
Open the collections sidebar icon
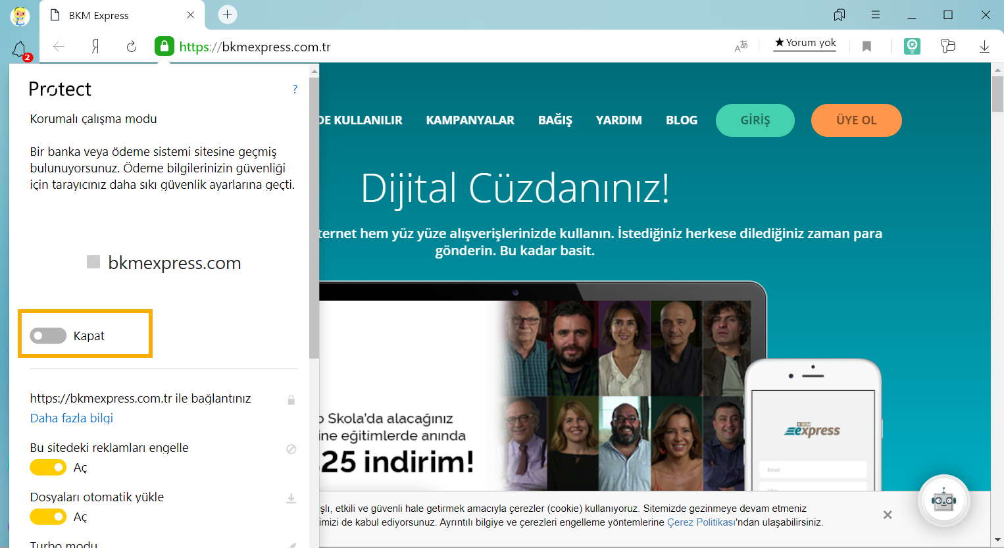pyautogui.click(x=947, y=46)
